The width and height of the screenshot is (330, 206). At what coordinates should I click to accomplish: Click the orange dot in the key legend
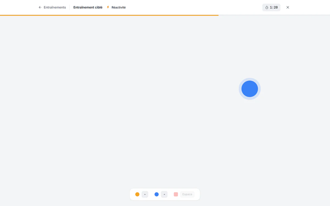pyautogui.click(x=137, y=194)
